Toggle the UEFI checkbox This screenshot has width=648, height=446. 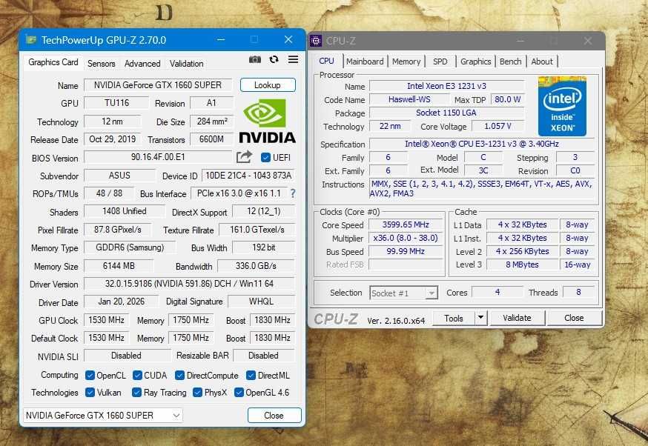point(265,157)
